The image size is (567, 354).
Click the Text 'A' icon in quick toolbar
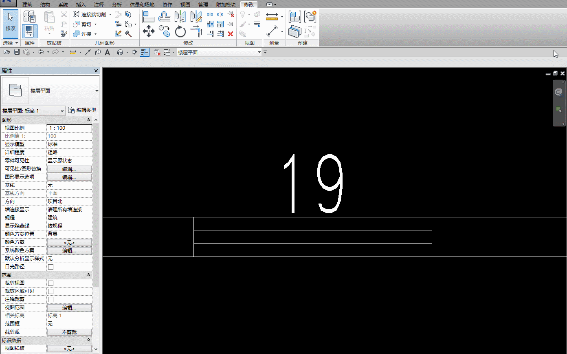click(108, 52)
